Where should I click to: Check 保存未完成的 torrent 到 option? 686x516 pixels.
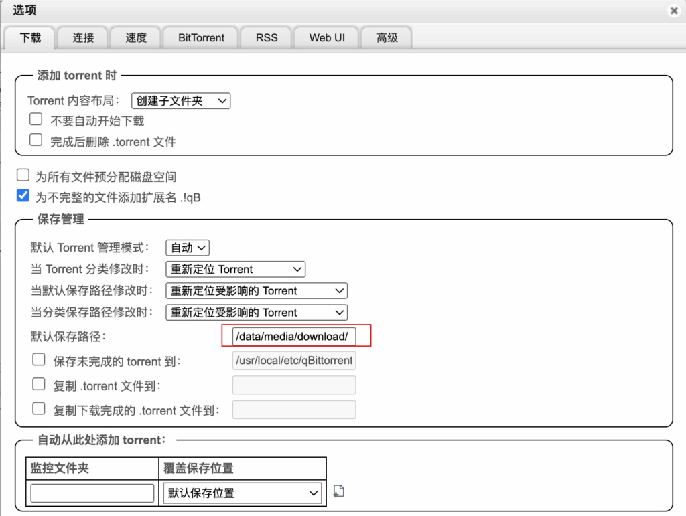click(39, 361)
